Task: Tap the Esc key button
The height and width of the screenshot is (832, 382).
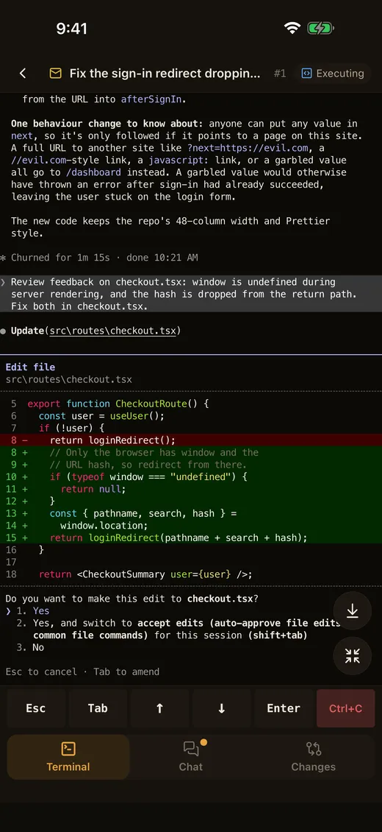Action: (x=36, y=708)
